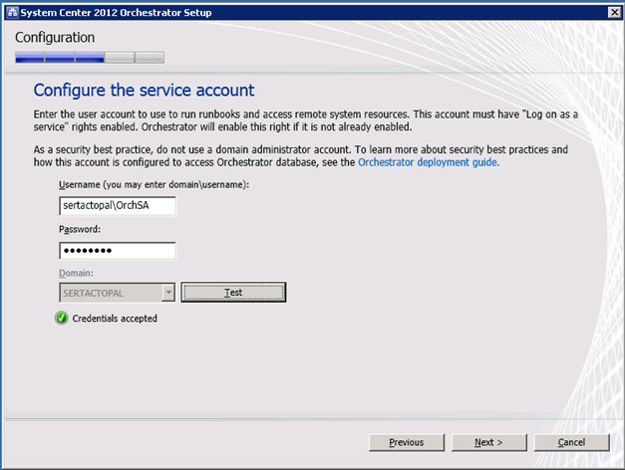Click the last empty progress bar segment
Screen dimensions: 625x470
150,58
